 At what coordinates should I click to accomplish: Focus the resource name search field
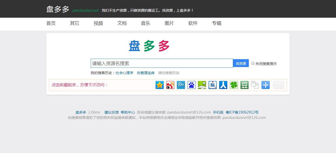pyautogui.click(x=162, y=63)
